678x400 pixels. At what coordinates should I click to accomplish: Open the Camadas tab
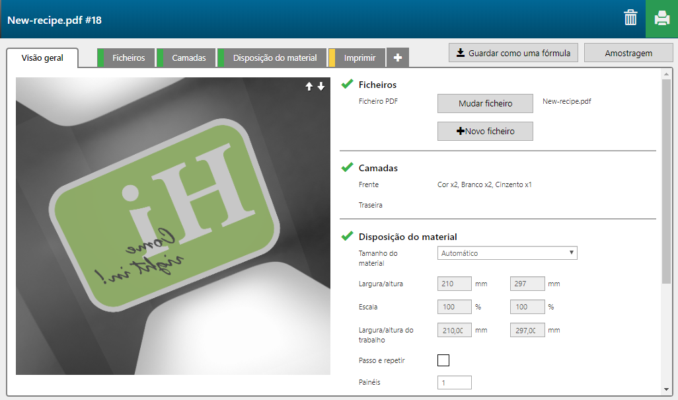(188, 58)
